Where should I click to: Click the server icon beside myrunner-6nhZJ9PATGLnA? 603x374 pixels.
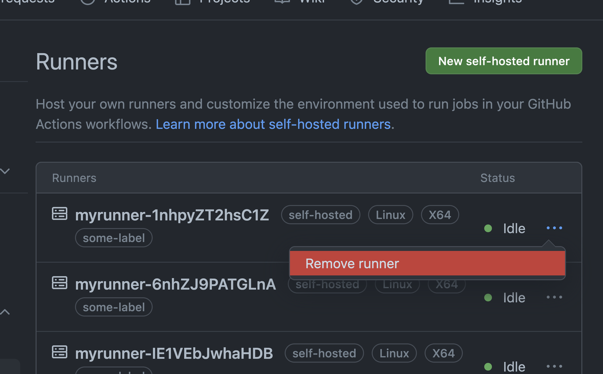coord(60,283)
